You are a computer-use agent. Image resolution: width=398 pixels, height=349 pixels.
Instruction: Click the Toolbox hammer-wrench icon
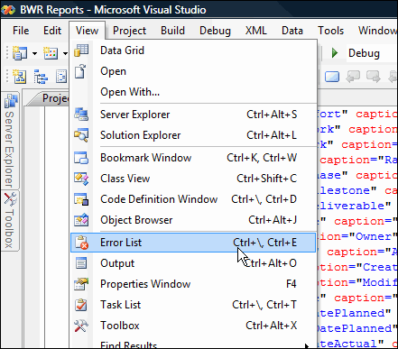pos(81,326)
